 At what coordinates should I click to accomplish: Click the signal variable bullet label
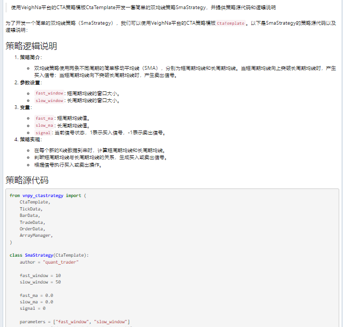click(43, 133)
